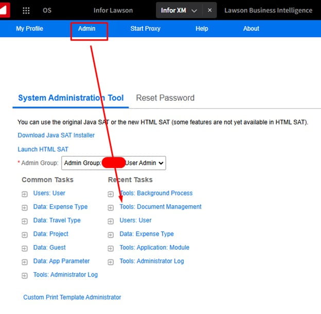Expand the Infor XM tab chevron
The width and height of the screenshot is (321, 314).
coord(194,10)
